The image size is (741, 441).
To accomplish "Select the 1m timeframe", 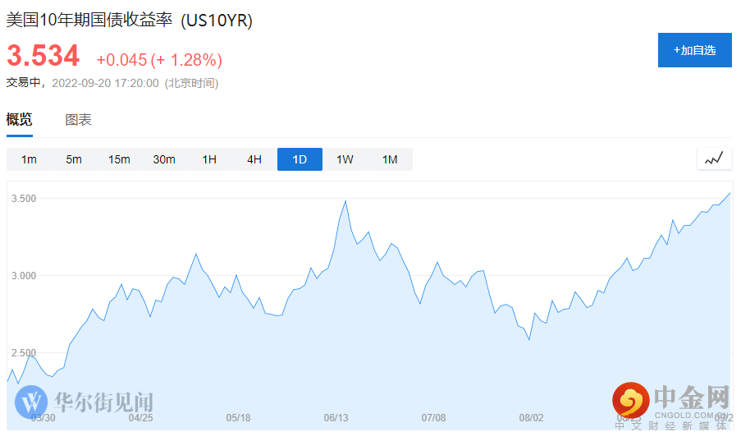I will pyautogui.click(x=29, y=159).
